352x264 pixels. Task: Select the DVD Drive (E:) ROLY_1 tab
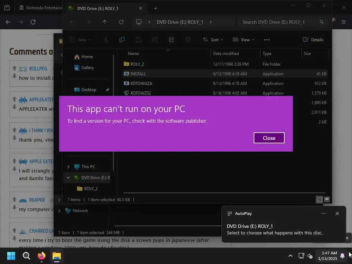[x=105, y=9]
